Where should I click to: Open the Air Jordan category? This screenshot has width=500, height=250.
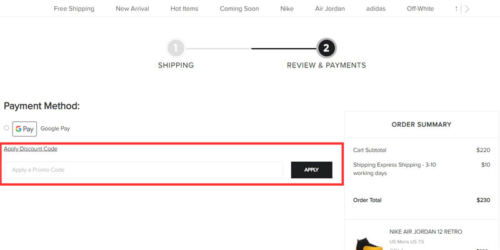tap(330, 9)
